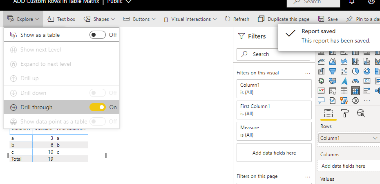Select the Donut chart visualization

[x=367, y=71]
